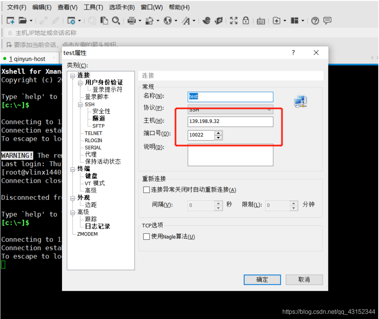The width and height of the screenshot is (379, 319).
Task: Open the dropdown arrow next to Print icon
Action: pyautogui.click(x=140, y=21)
